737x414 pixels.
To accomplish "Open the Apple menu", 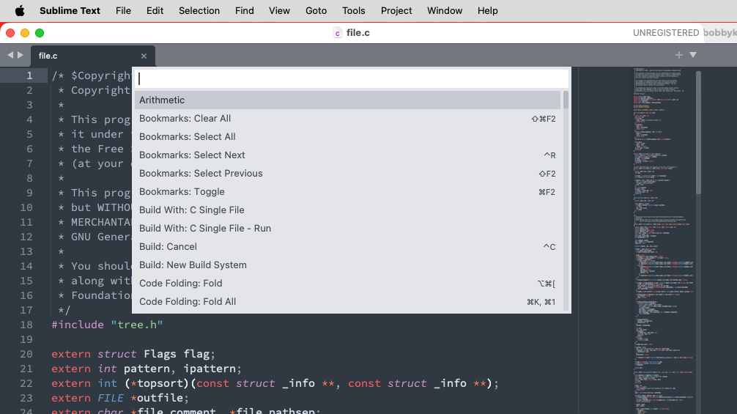I will coord(20,10).
